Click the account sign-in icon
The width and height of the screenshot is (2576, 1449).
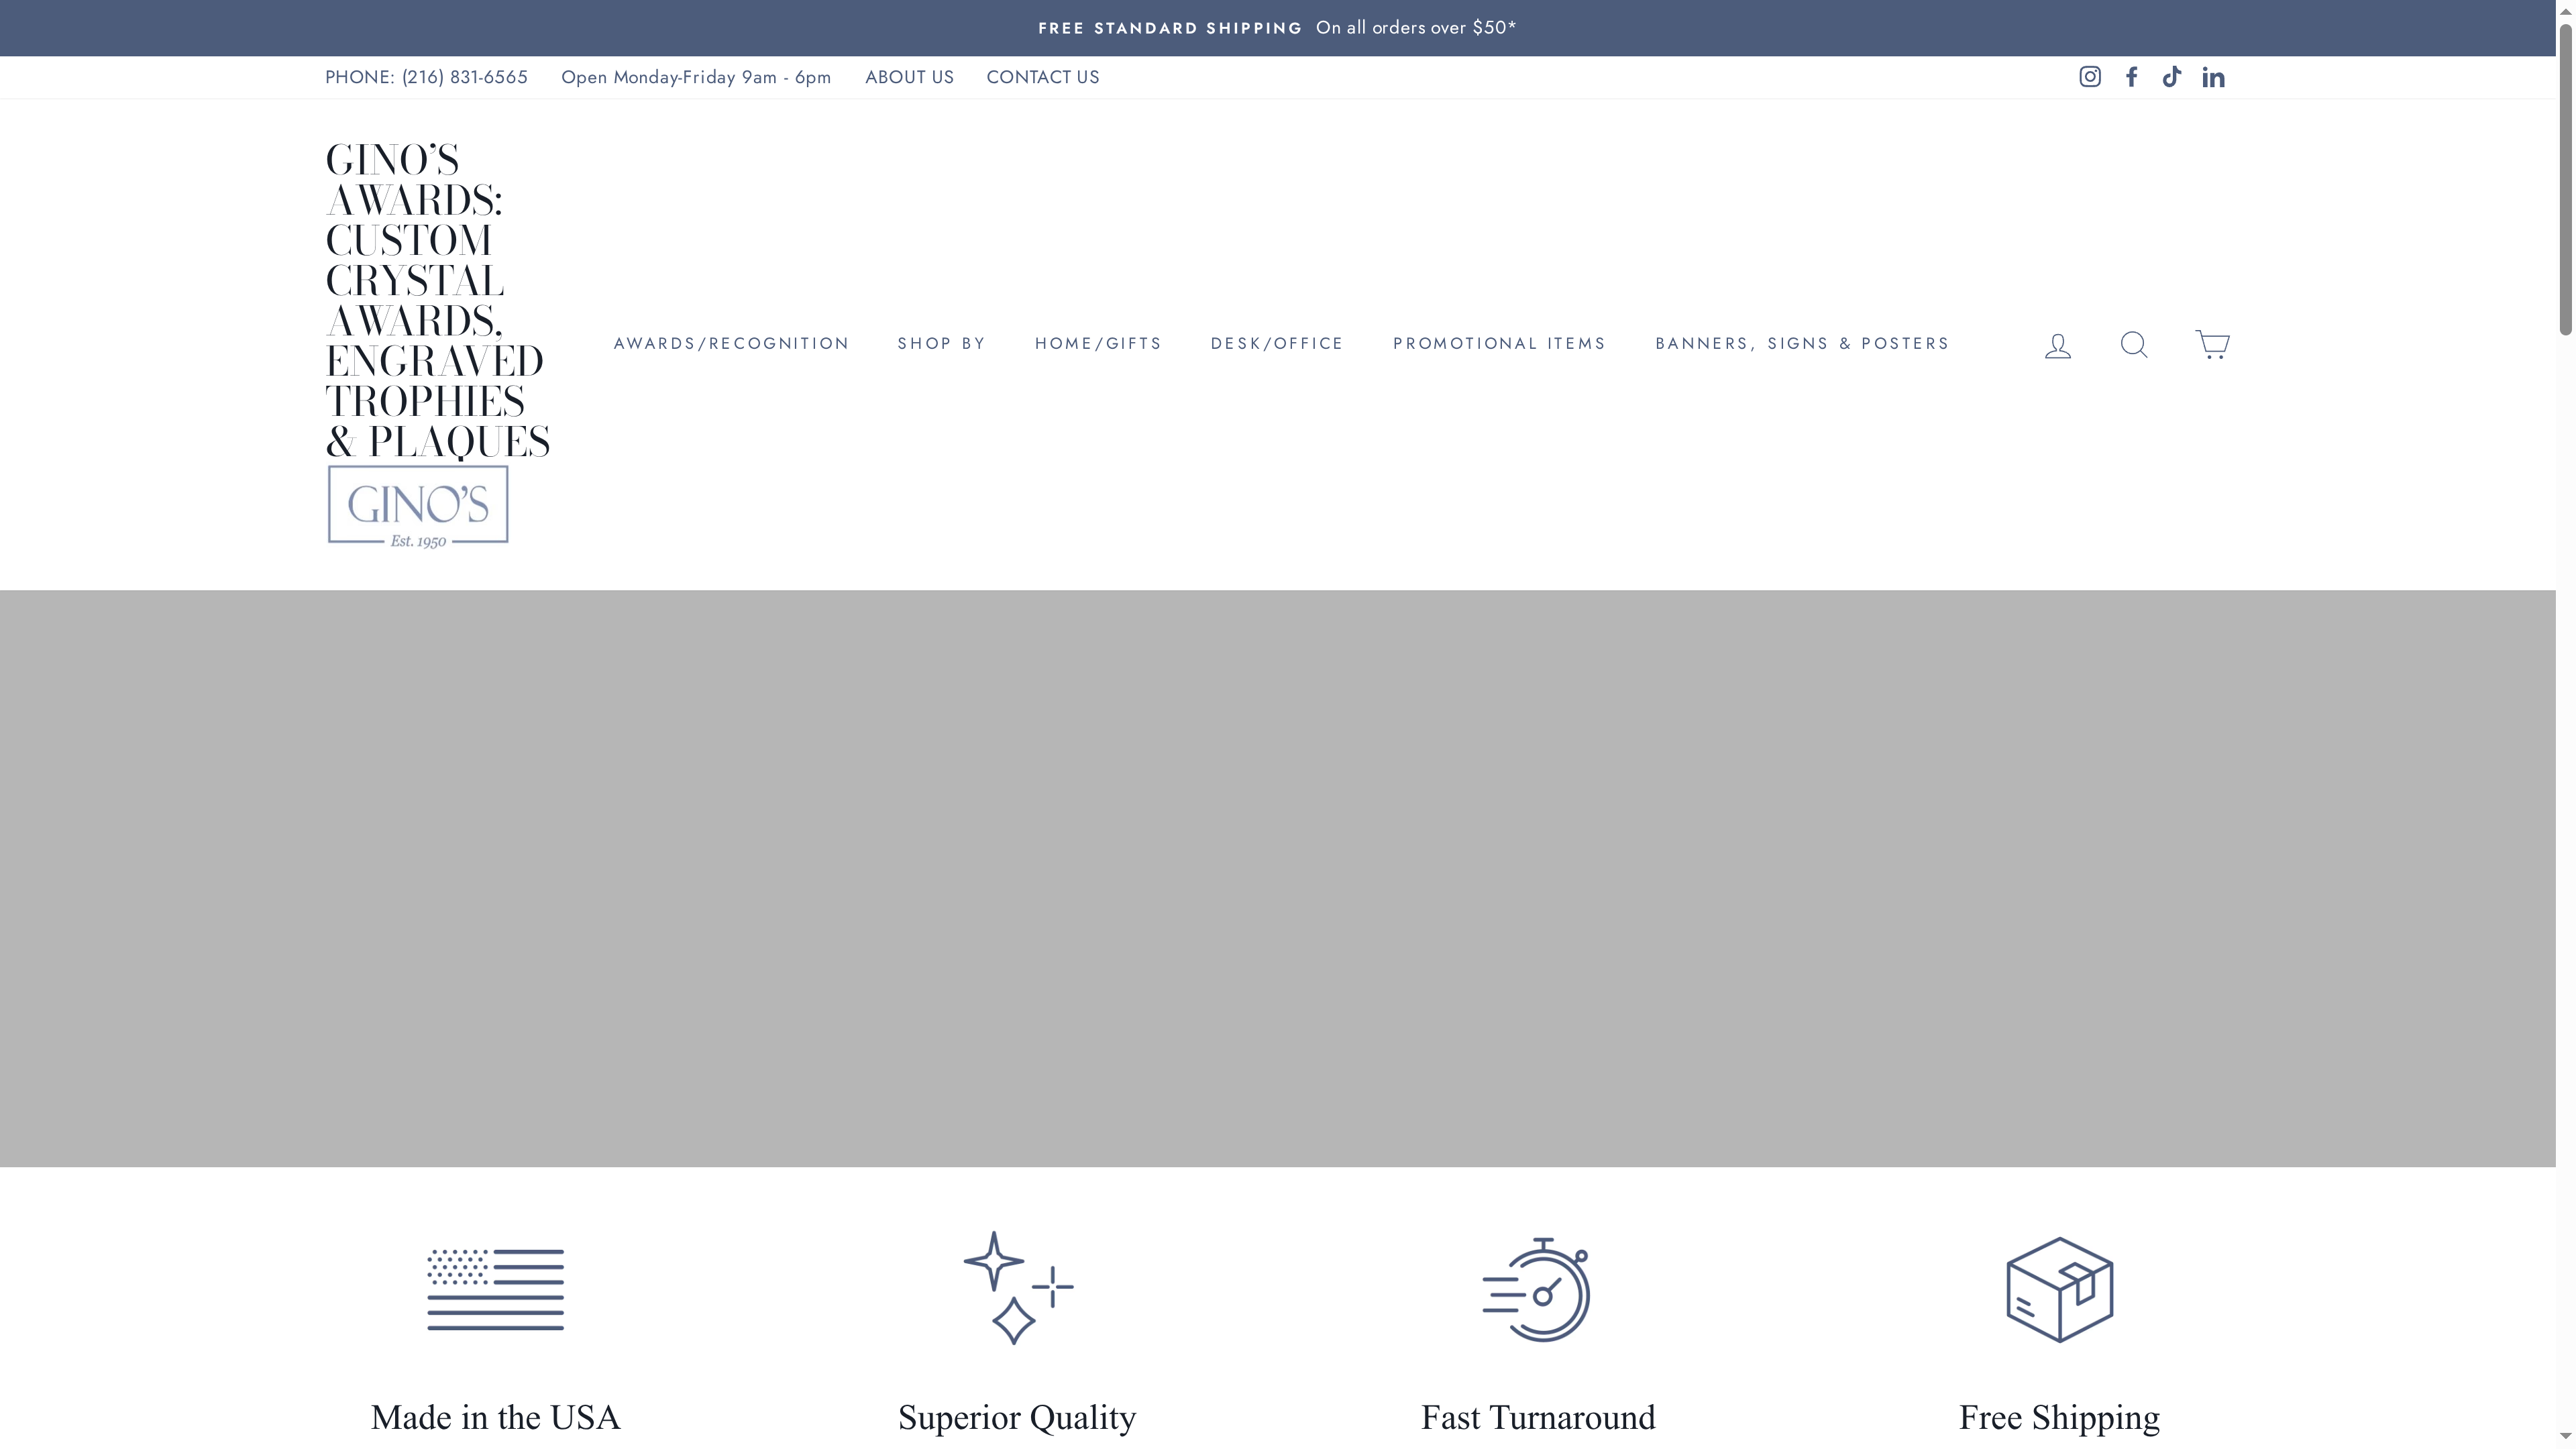pos(2057,344)
